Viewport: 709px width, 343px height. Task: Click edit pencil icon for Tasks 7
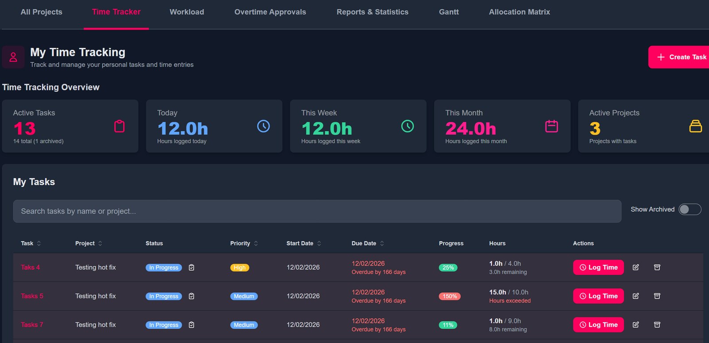635,325
